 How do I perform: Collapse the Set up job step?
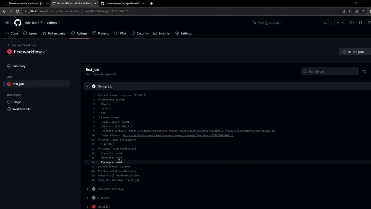click(x=88, y=86)
